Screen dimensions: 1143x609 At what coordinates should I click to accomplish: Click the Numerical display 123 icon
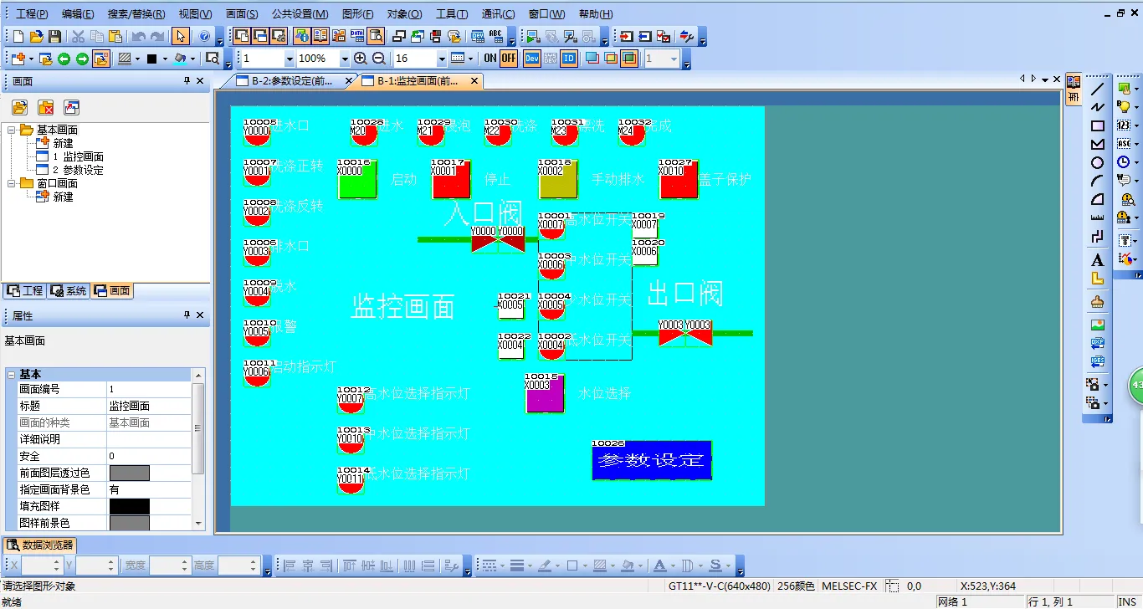pyautogui.click(x=1124, y=125)
